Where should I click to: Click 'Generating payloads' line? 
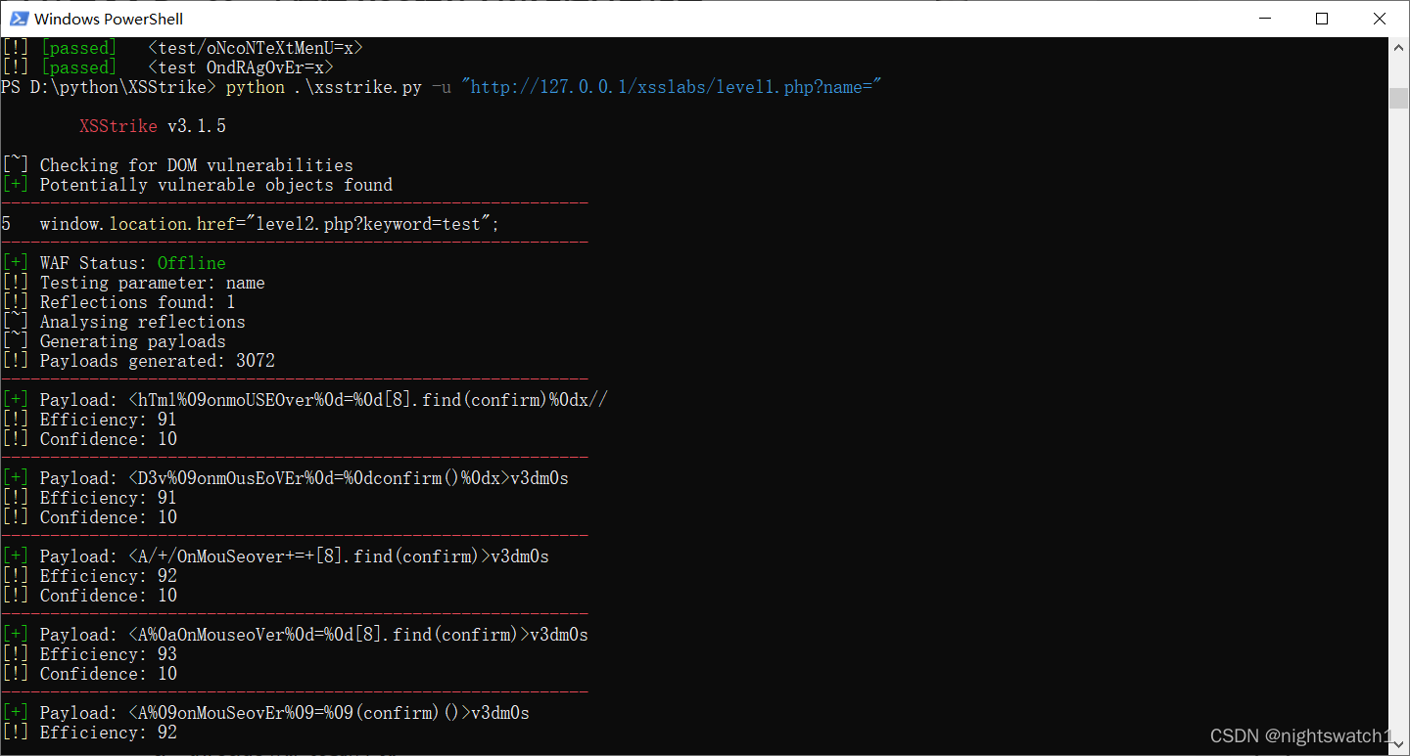coord(114,341)
